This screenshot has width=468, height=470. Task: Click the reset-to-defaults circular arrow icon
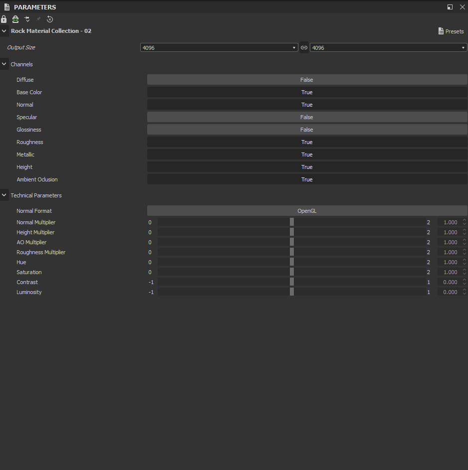pyautogui.click(x=50, y=19)
